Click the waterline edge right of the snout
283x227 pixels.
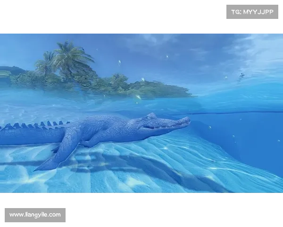pos(222,113)
